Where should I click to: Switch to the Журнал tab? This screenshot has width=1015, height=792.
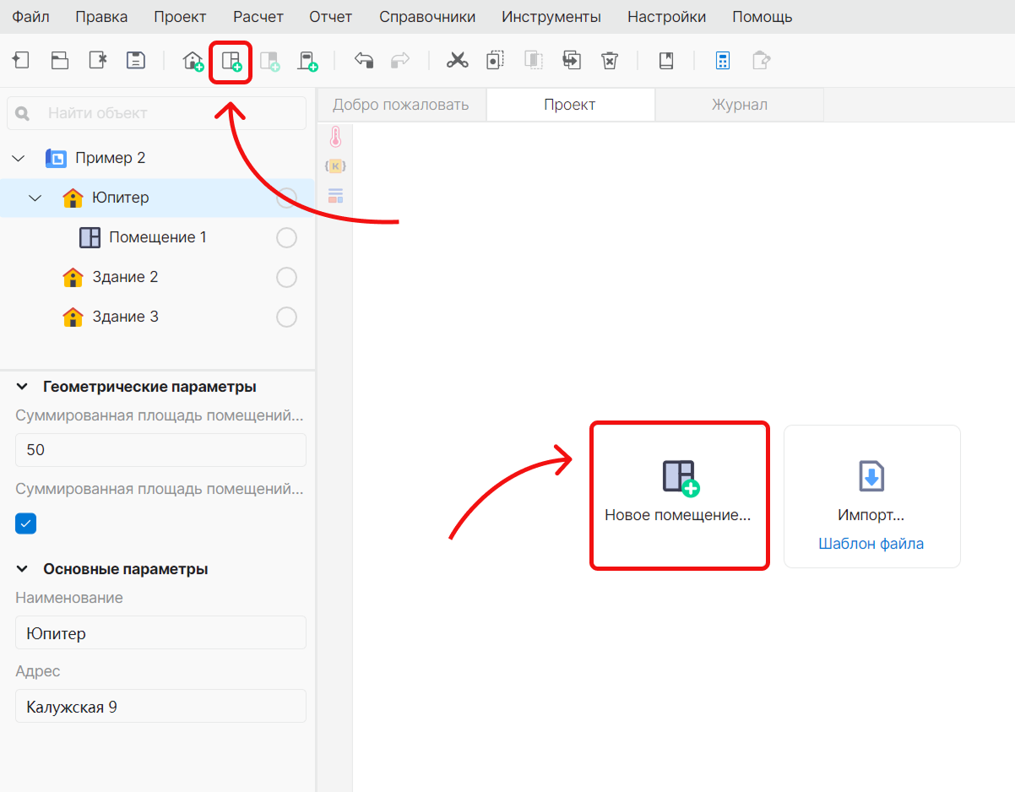(740, 105)
